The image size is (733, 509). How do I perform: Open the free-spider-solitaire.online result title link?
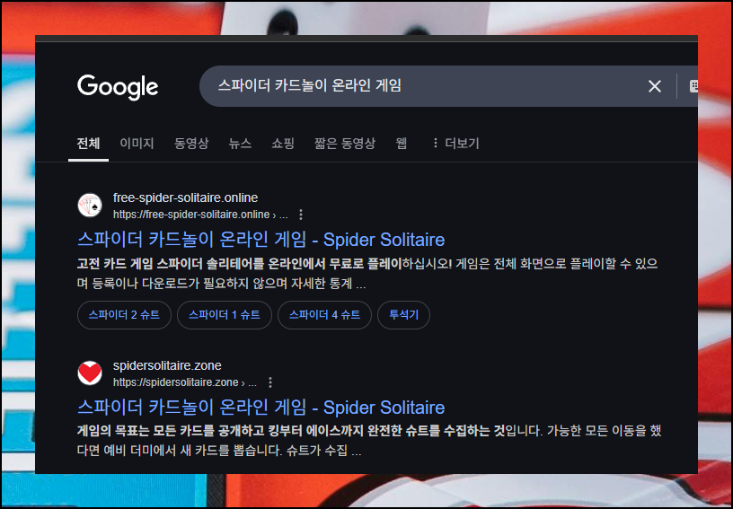click(261, 240)
